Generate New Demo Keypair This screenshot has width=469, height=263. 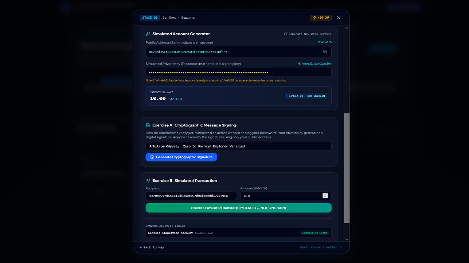[x=308, y=34]
